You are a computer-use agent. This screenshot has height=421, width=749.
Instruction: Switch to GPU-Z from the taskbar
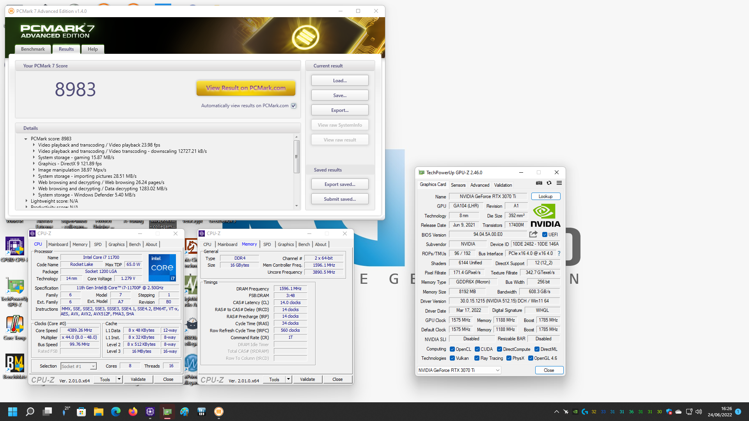click(x=167, y=412)
